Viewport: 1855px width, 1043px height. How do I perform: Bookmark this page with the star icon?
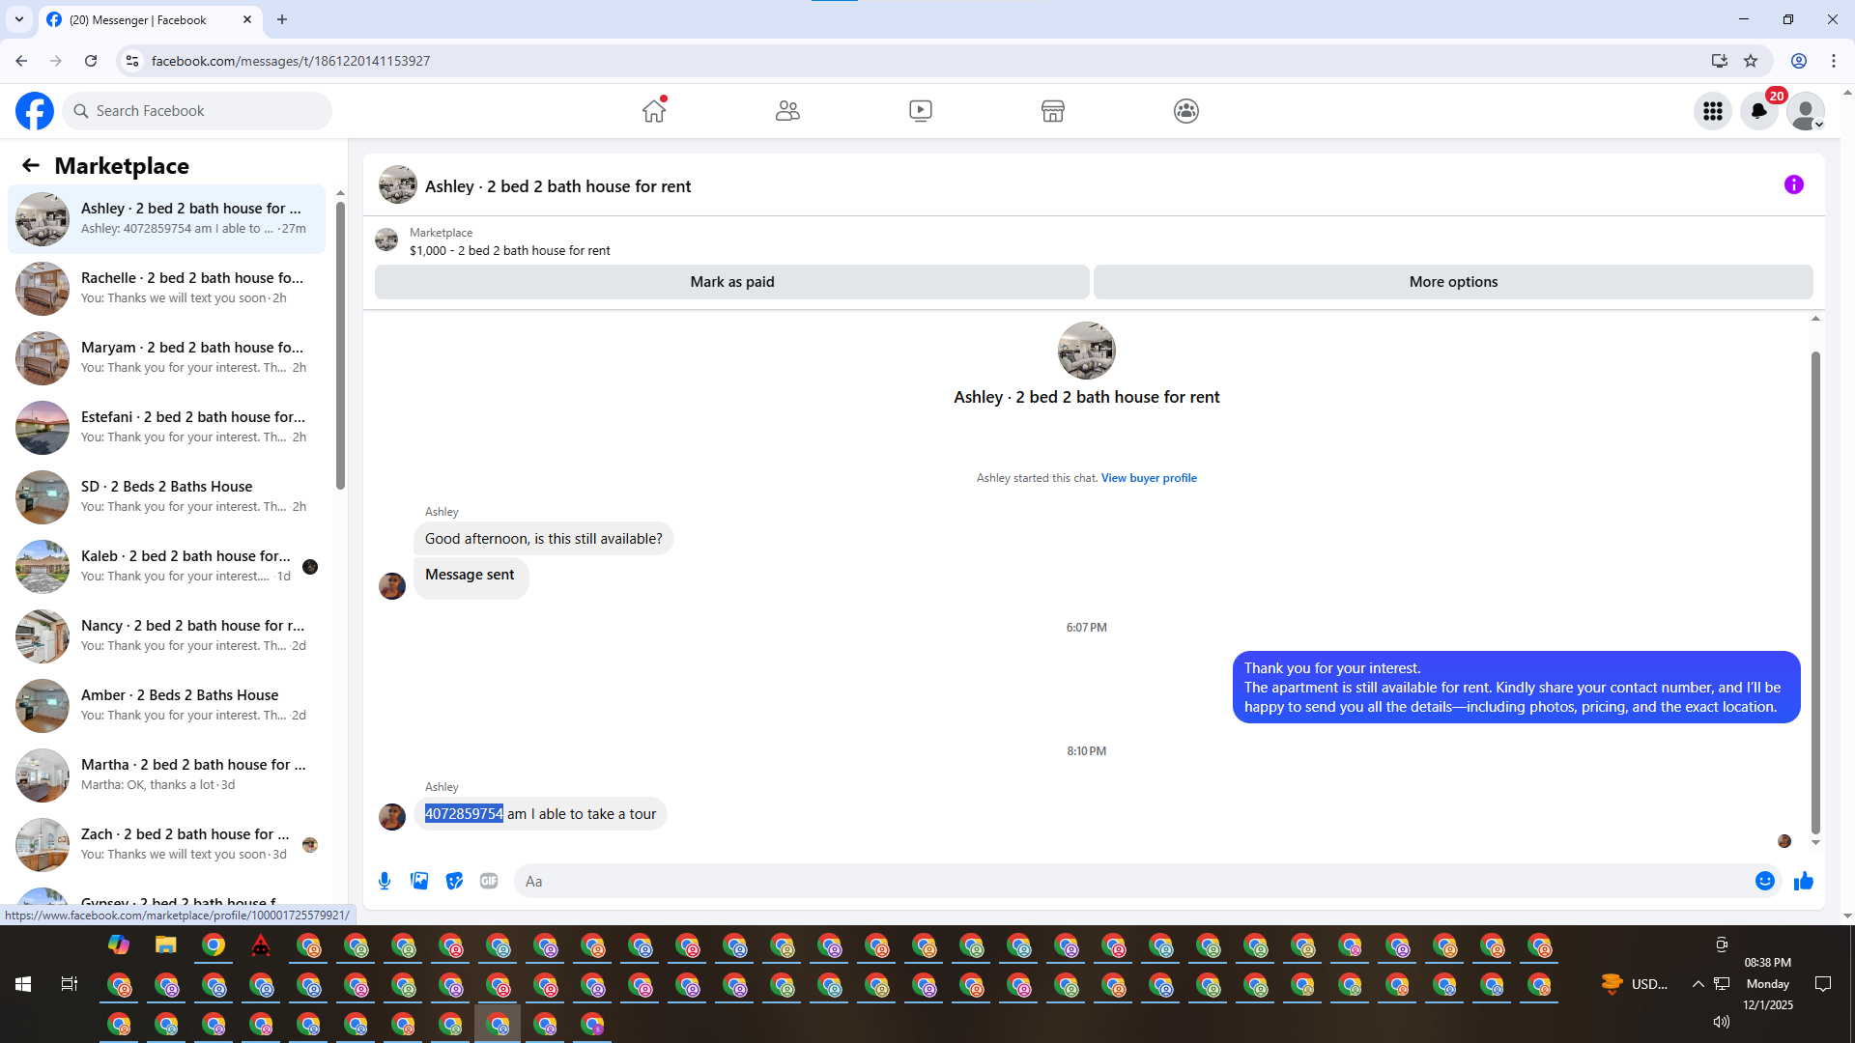click(x=1751, y=61)
